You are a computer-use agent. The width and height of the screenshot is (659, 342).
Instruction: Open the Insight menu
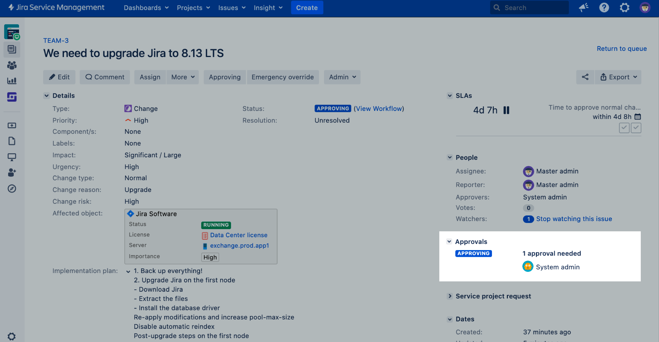click(268, 8)
